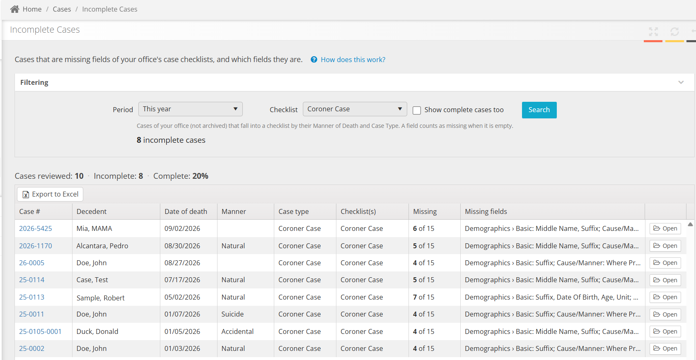Click Open button for Alcantara, Pedro row

pyautogui.click(x=665, y=246)
